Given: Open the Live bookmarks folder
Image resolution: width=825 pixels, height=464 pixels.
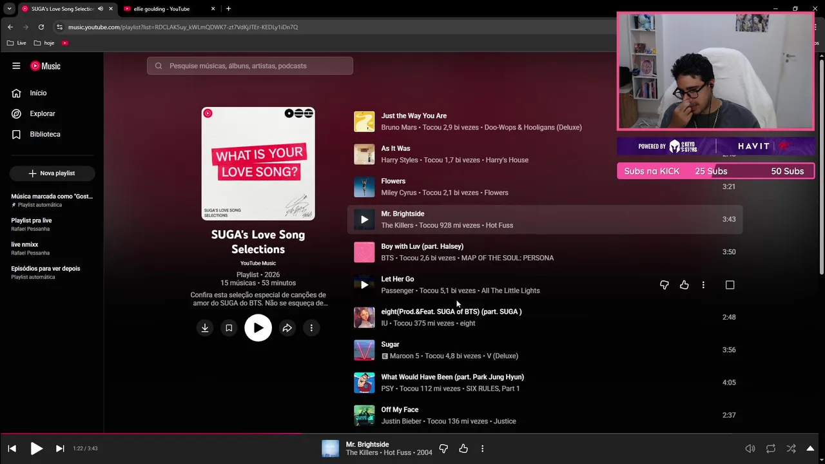Looking at the screenshot, I should coord(17,43).
